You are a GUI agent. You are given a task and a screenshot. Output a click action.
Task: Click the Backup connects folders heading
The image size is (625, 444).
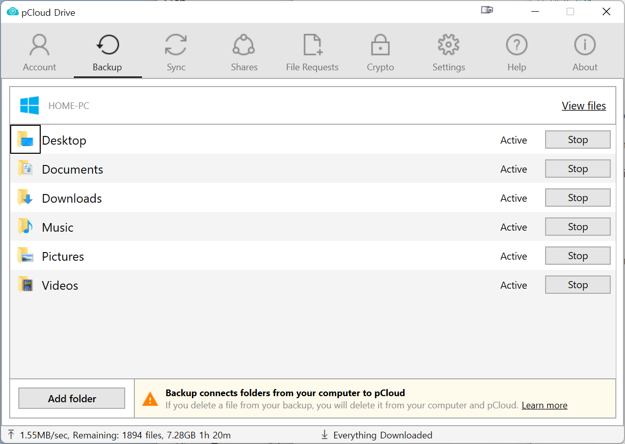pyautogui.click(x=285, y=393)
